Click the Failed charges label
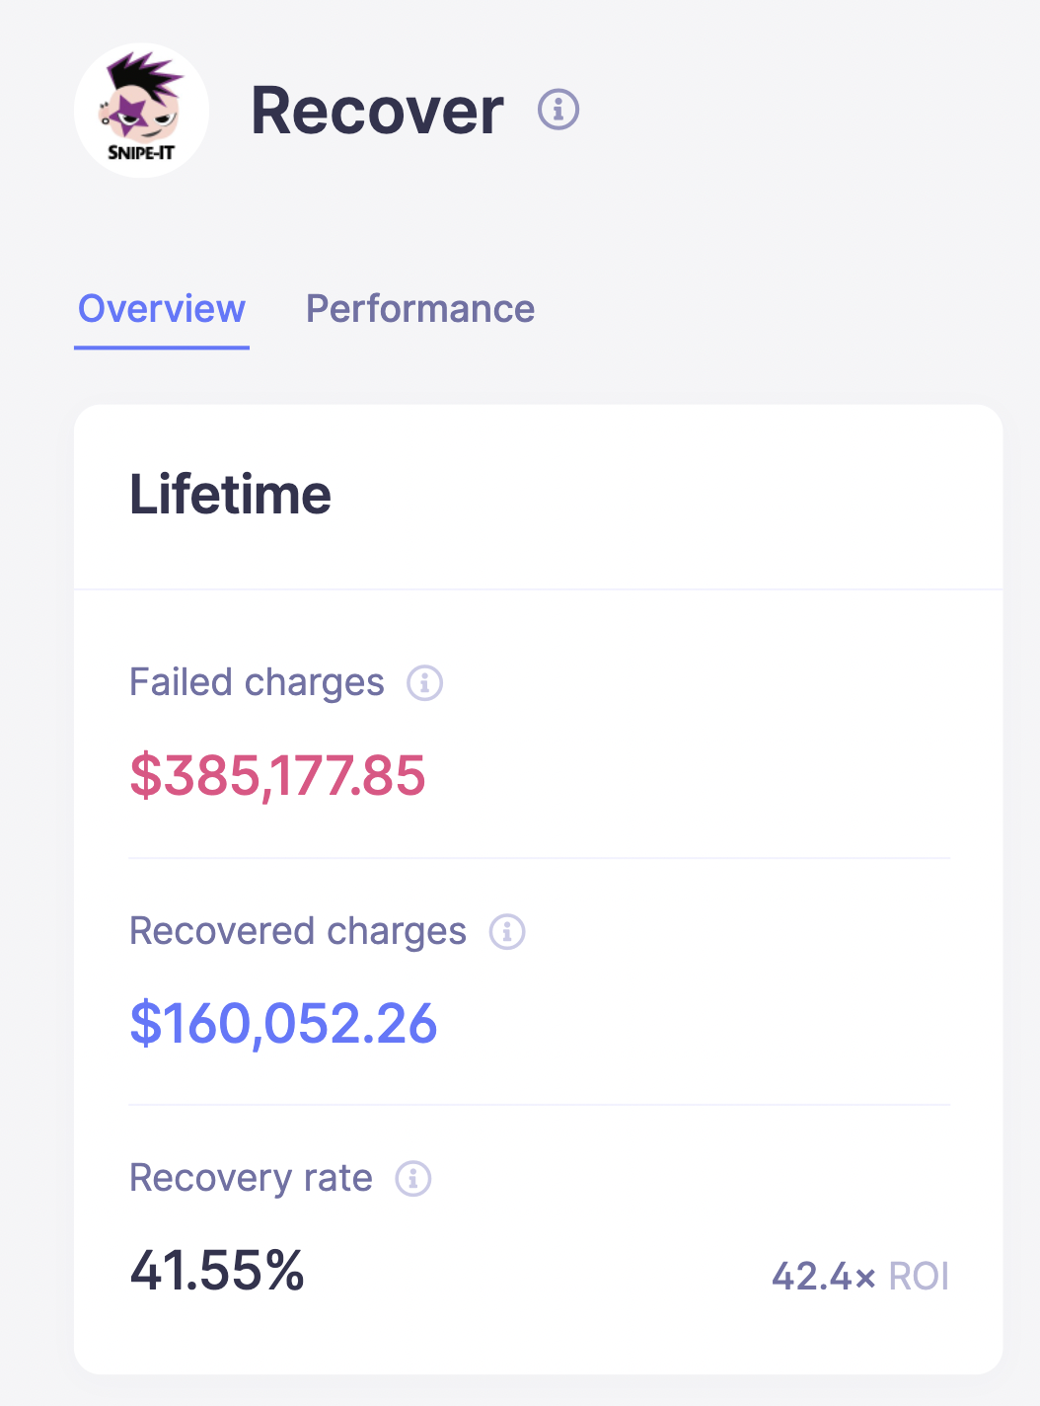 click(x=257, y=682)
